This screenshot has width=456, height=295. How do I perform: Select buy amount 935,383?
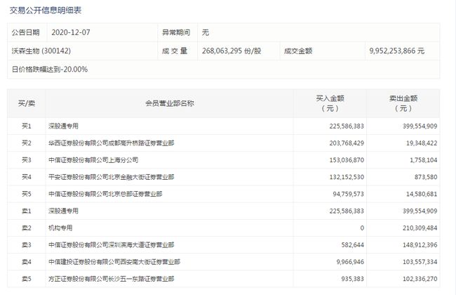353,279
